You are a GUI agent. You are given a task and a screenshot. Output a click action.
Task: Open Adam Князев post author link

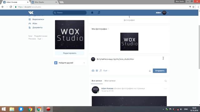click(107, 88)
